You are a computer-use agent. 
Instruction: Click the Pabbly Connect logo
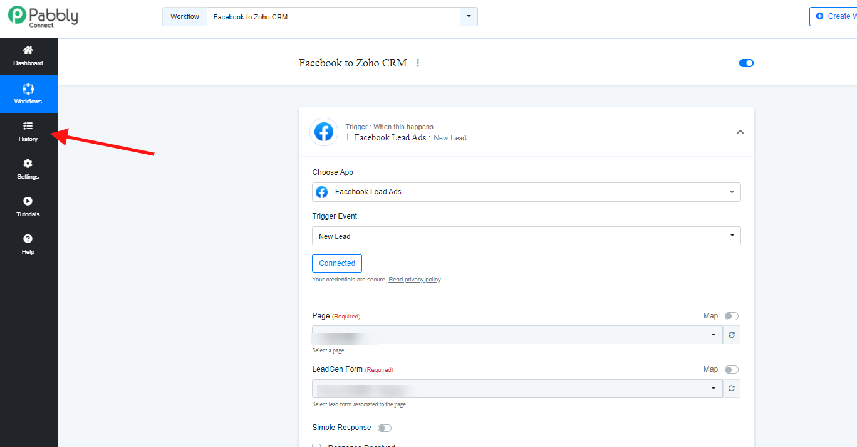coord(43,16)
